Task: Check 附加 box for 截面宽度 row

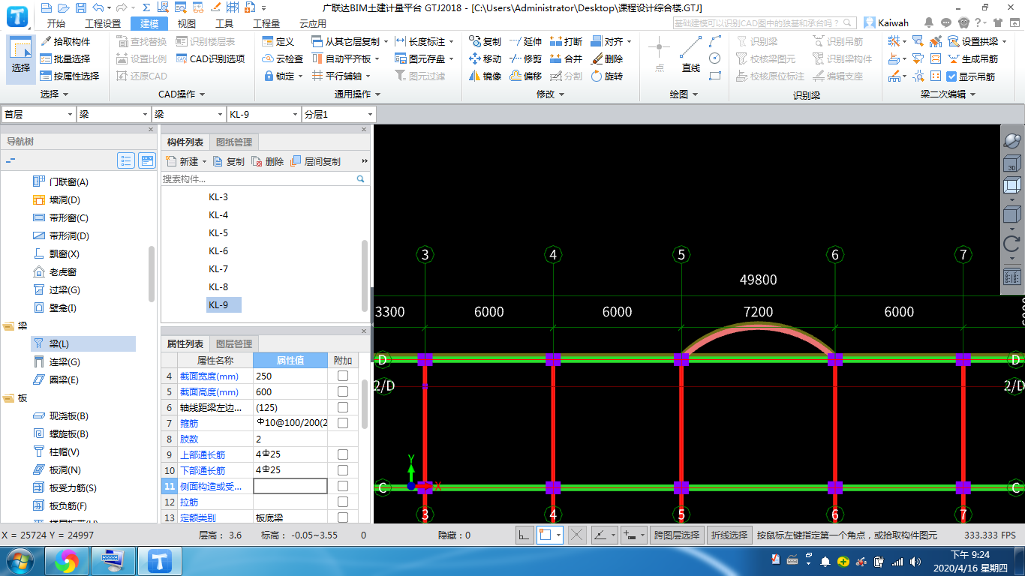Action: click(x=343, y=376)
